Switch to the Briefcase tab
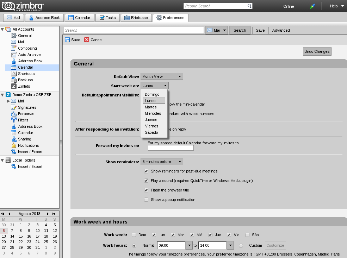 (x=136, y=18)
